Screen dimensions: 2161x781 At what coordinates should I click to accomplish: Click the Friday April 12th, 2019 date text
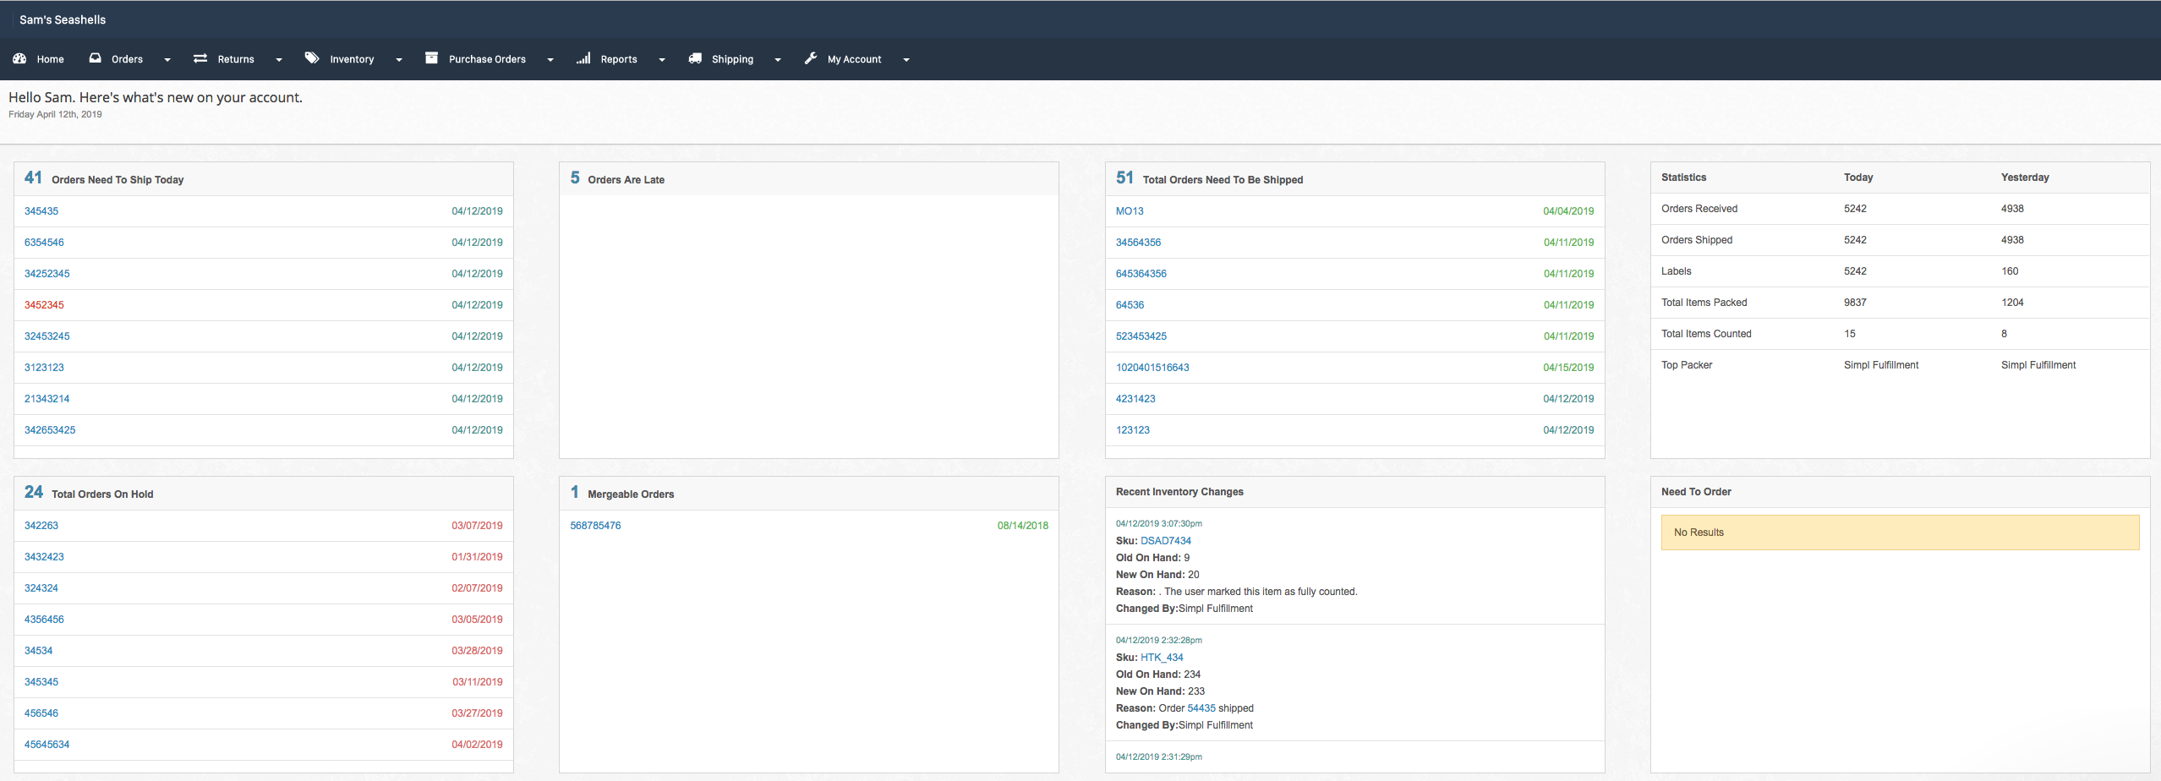click(x=55, y=114)
